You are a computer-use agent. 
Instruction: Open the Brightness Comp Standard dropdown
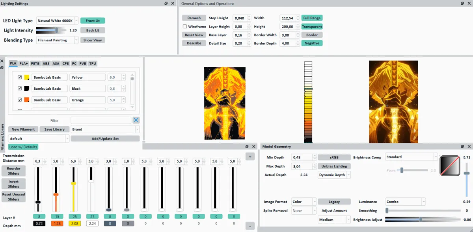[412, 157]
